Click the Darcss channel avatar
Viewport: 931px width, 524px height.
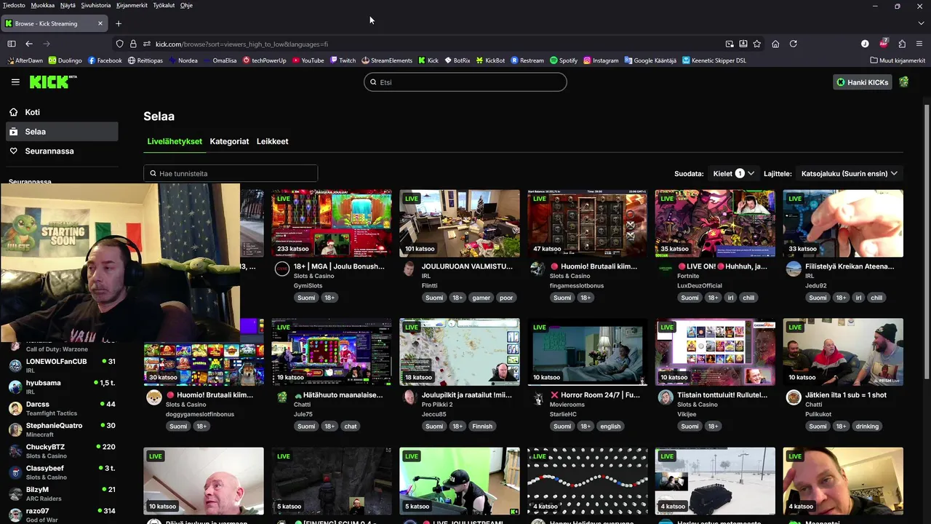click(x=15, y=408)
